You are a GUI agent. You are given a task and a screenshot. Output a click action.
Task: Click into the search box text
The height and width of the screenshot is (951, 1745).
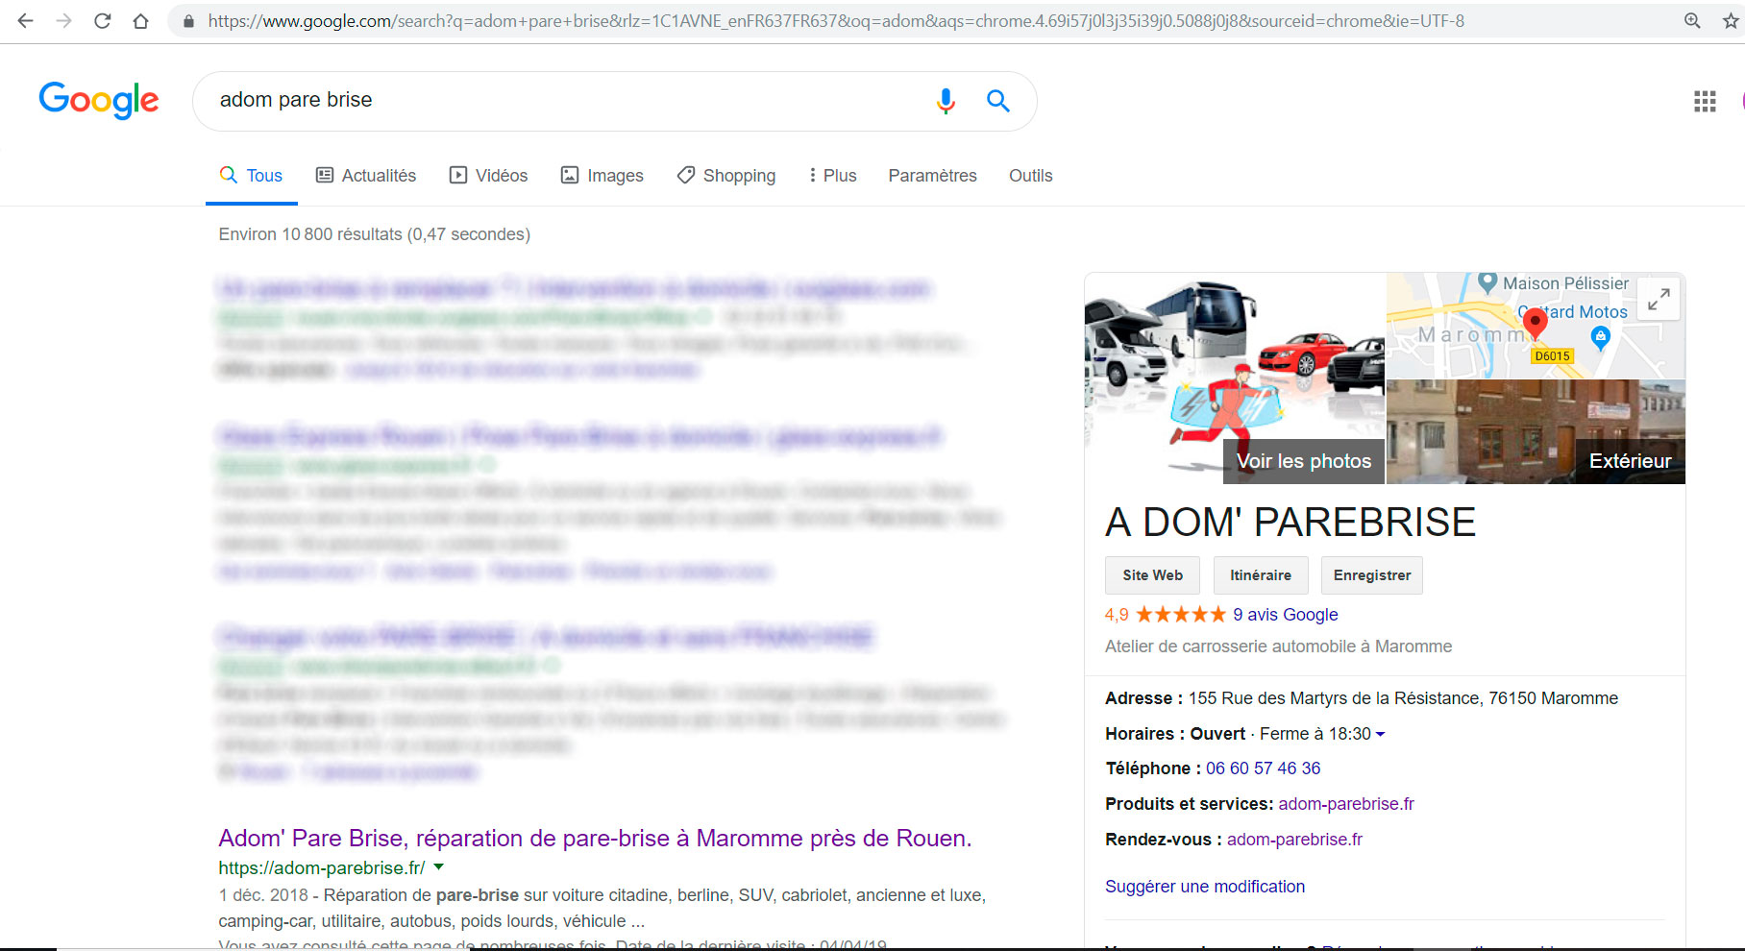[296, 100]
